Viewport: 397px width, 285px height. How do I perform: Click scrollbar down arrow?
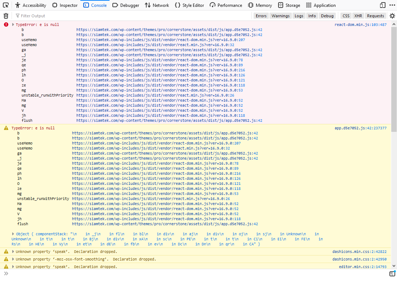pyautogui.click(x=394, y=266)
